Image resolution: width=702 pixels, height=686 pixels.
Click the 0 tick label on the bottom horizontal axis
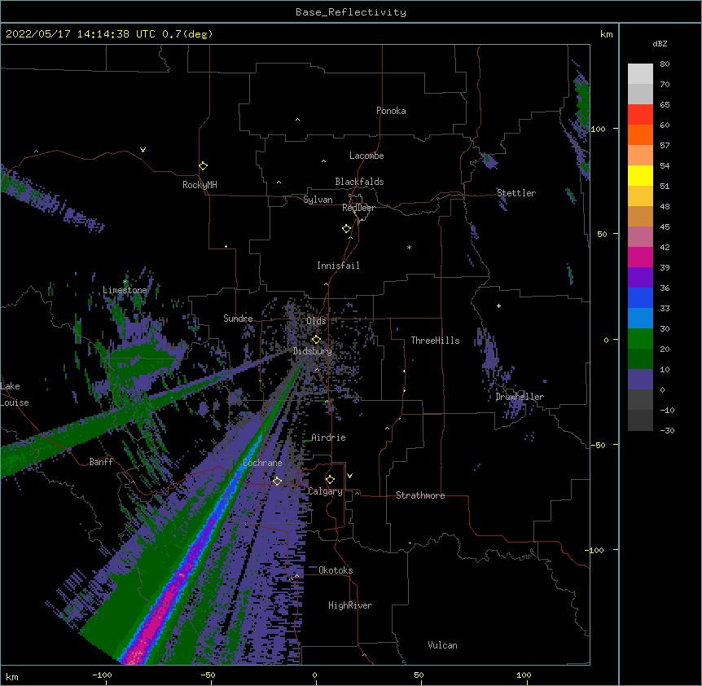pos(314,675)
